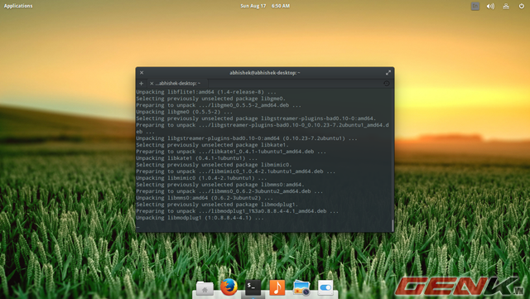This screenshot has width=530, height=299.
Task: Click line 'Selecting previously unselected package libmimic0.'
Action: pyautogui.click(x=214, y=165)
